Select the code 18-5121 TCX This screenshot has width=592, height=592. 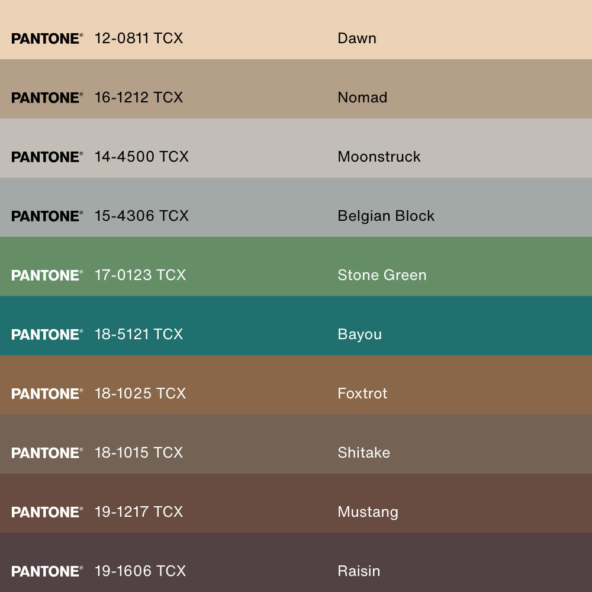139,334
